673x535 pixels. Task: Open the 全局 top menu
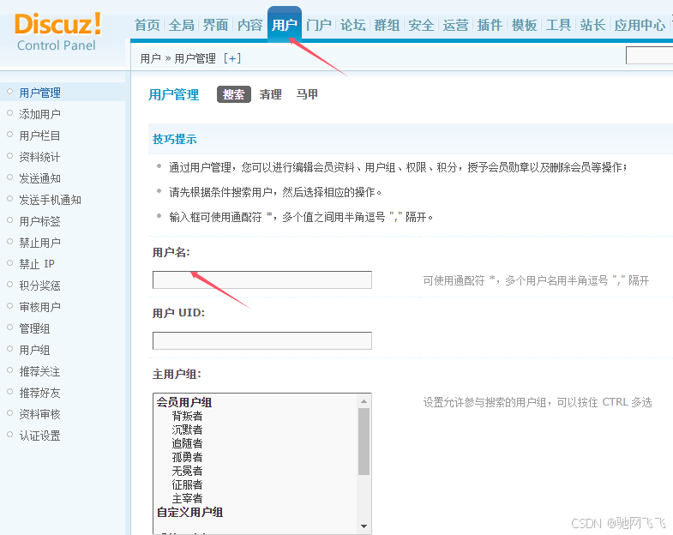pos(182,25)
